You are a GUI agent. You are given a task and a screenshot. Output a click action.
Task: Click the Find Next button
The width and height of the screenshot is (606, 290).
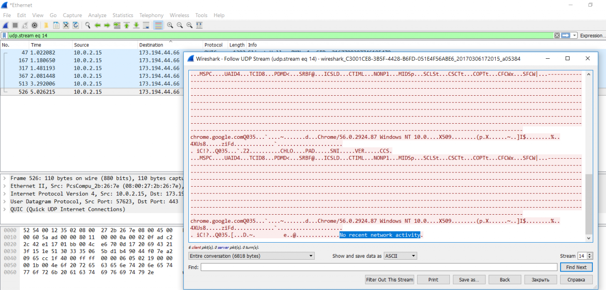click(x=576, y=267)
